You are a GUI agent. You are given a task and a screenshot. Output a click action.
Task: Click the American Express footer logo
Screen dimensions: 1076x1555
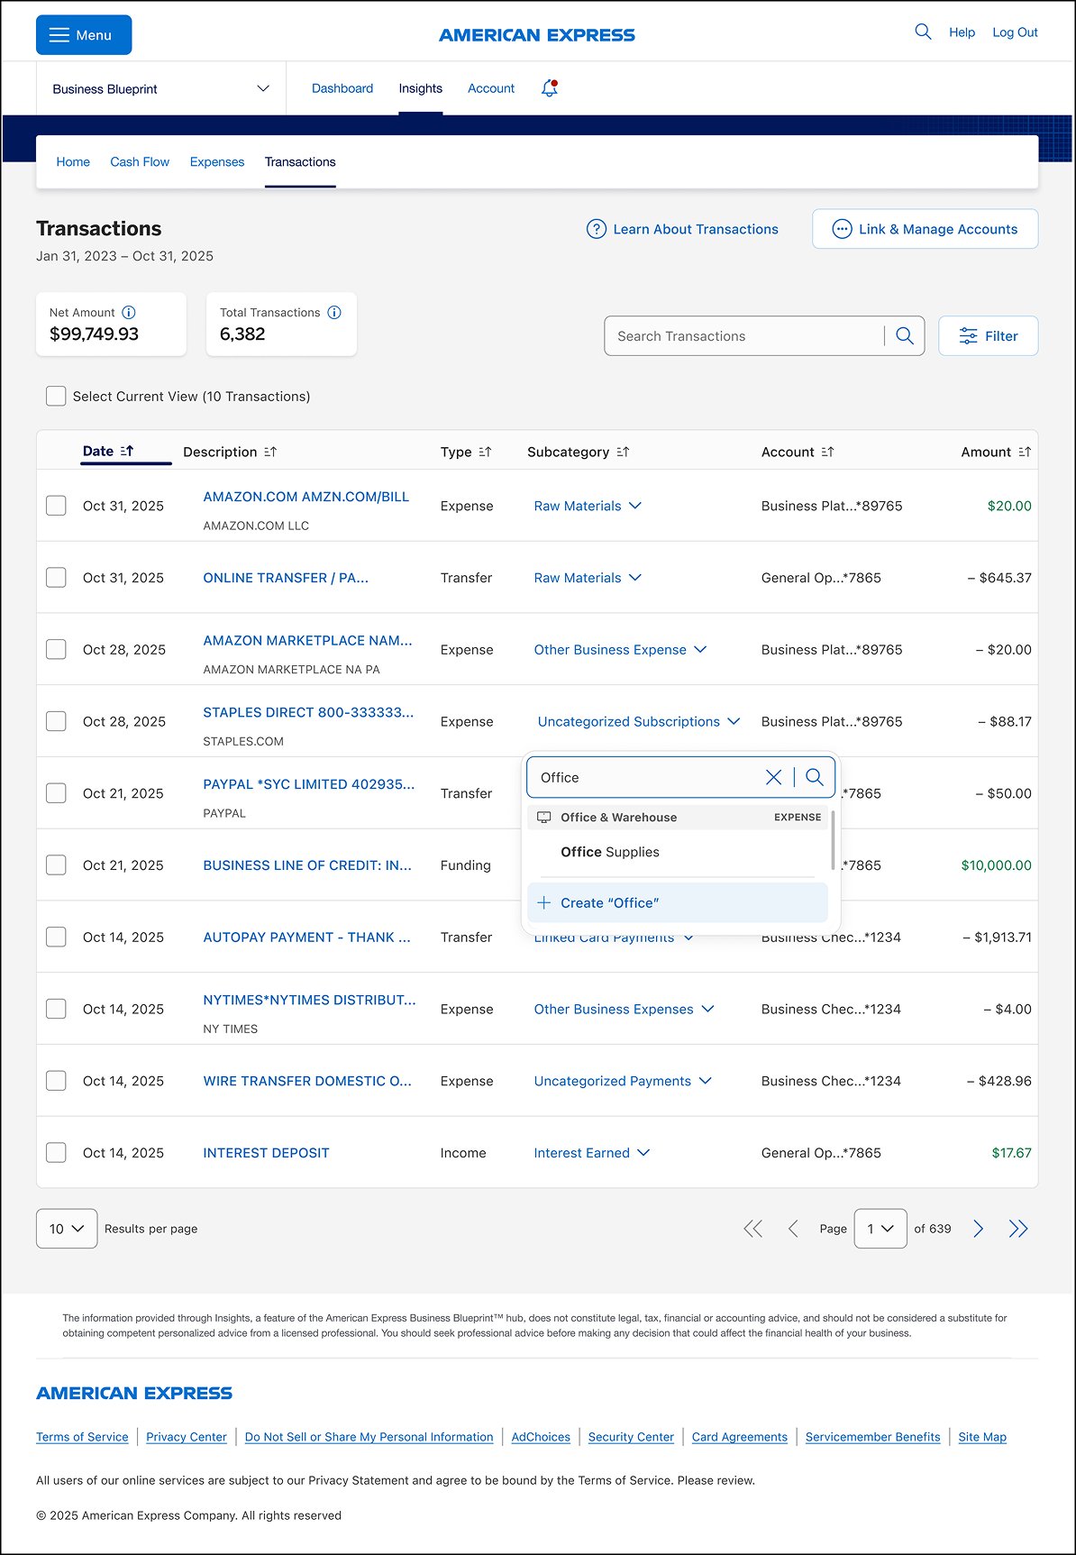point(134,1394)
